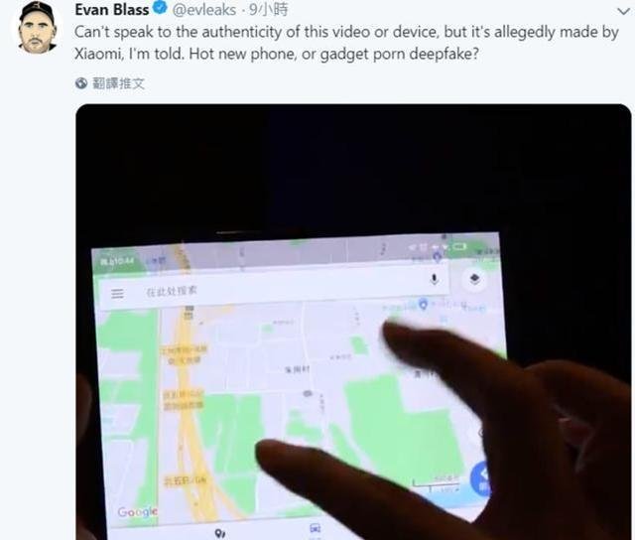Open Evan Blass's profile avatar

(38, 28)
